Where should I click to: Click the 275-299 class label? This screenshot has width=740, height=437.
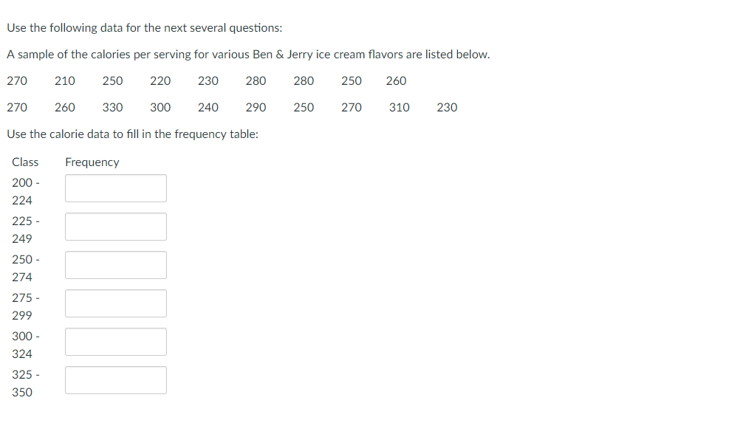click(25, 306)
